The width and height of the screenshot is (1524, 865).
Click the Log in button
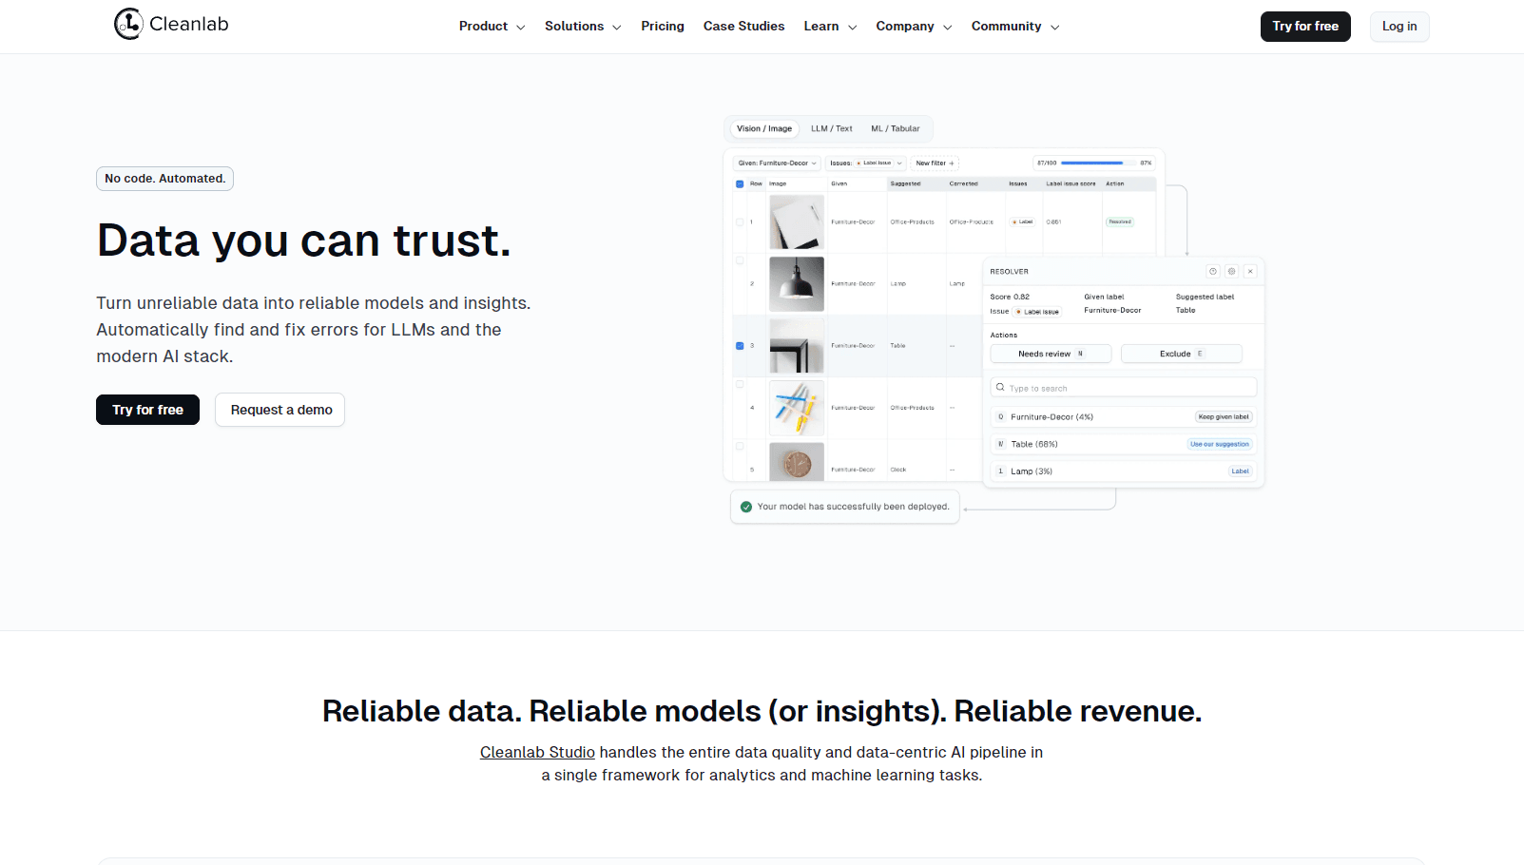[x=1399, y=27]
